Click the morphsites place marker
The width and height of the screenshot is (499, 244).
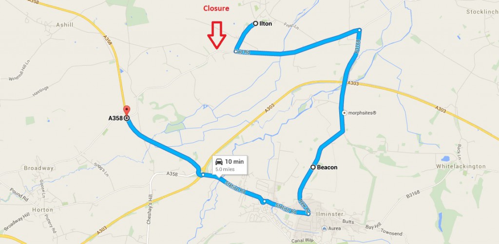pos(344,113)
